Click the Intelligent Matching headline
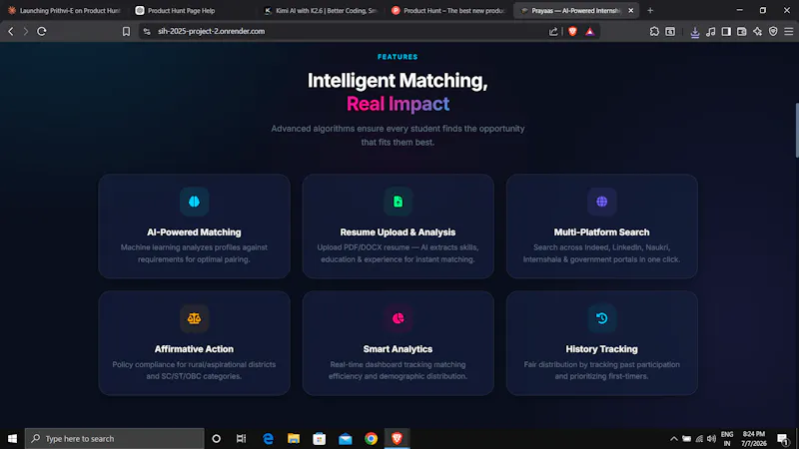Viewport: 799px width, 449px height. pyautogui.click(x=398, y=81)
